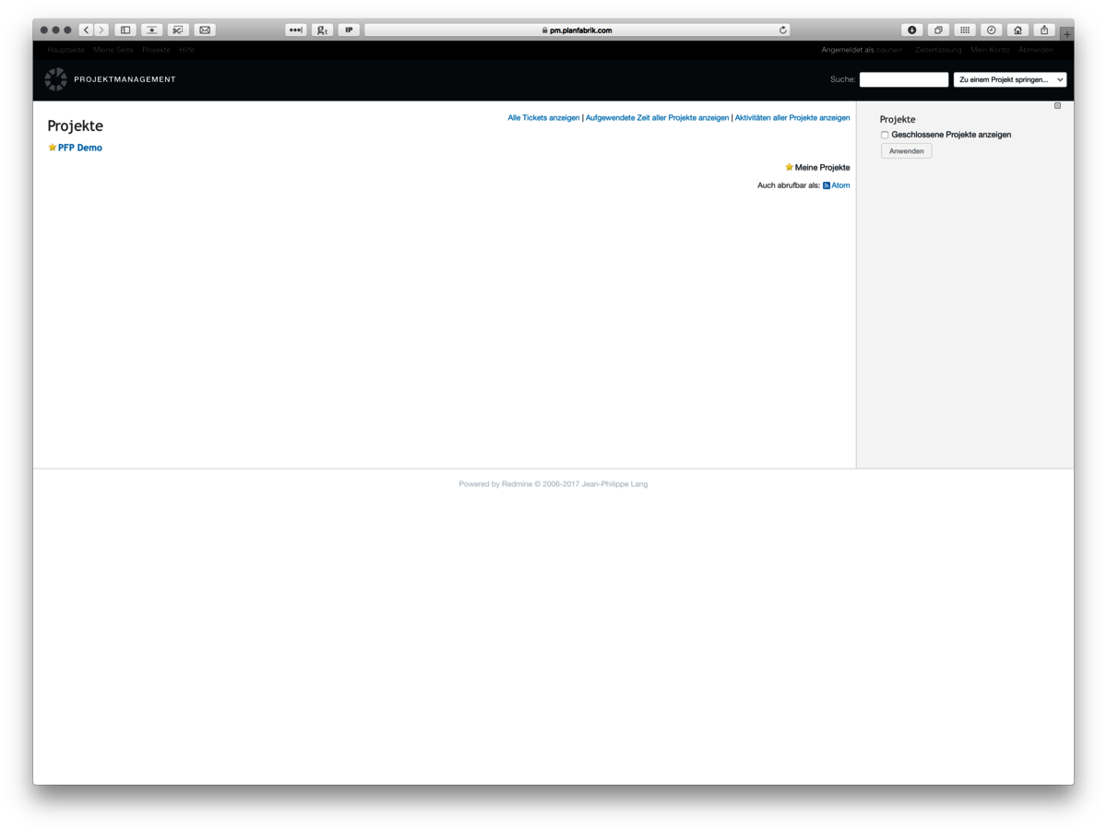Click Aufgewendete Zeit aller Projekte anzeigen
Viewport: 1107px width, 832px height.
(x=657, y=118)
